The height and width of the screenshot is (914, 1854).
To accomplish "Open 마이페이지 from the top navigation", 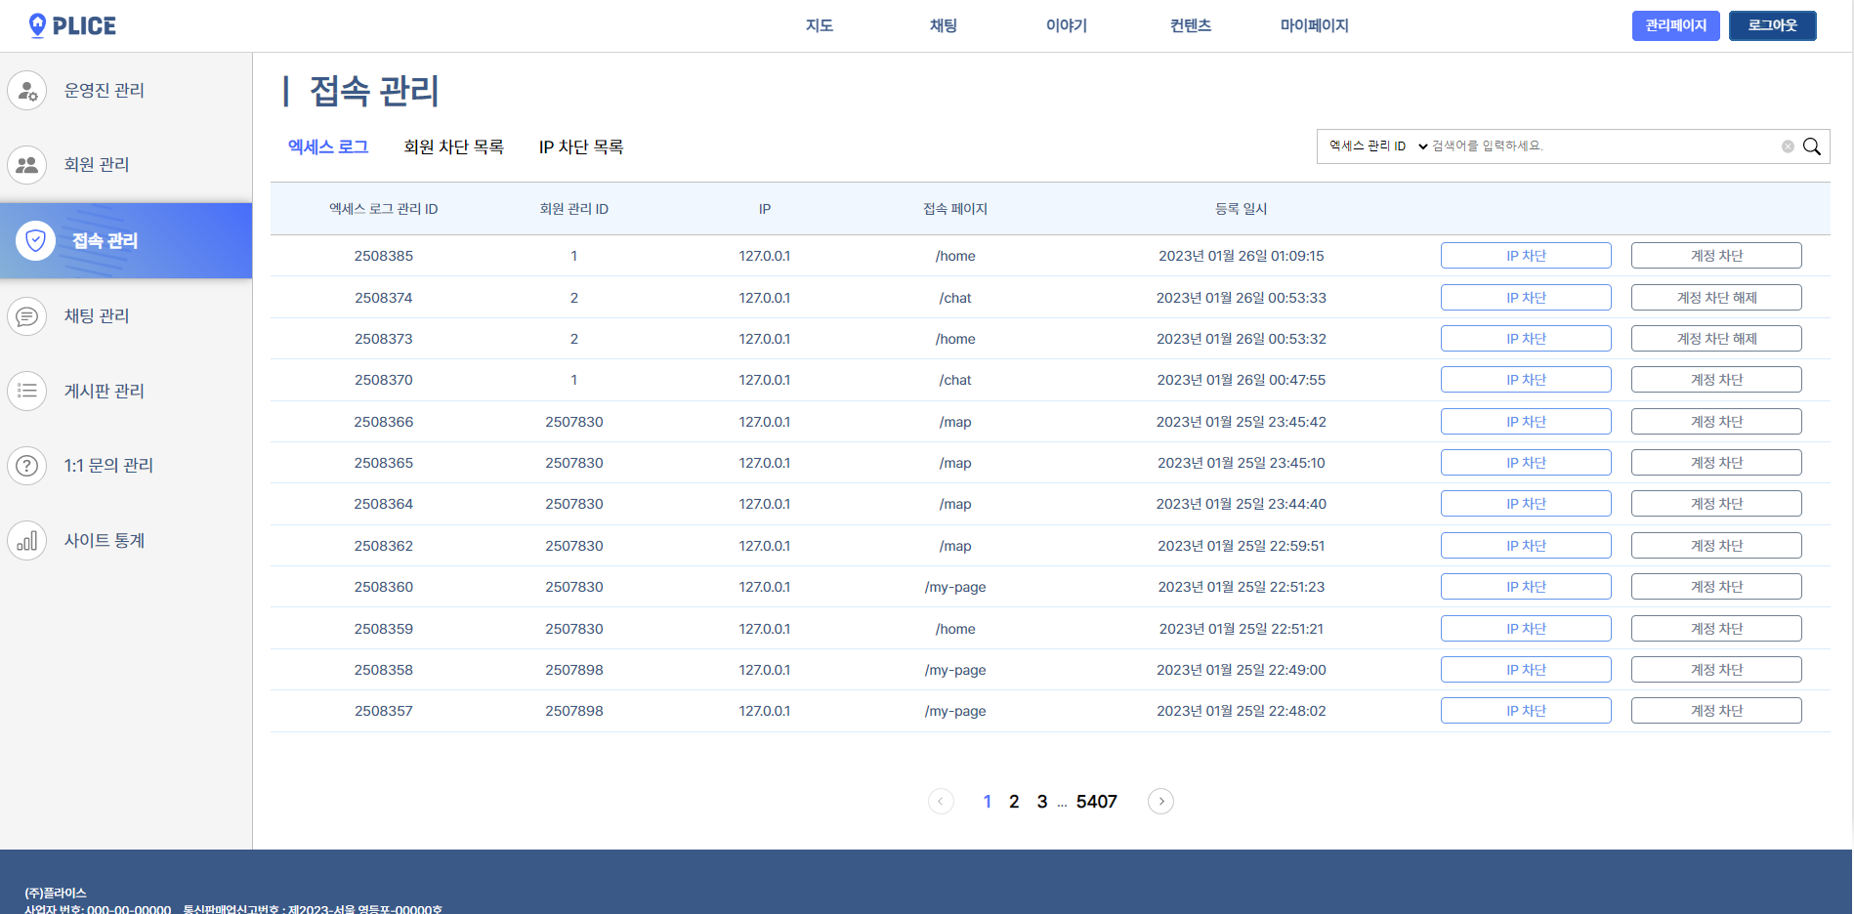I will click(1314, 25).
